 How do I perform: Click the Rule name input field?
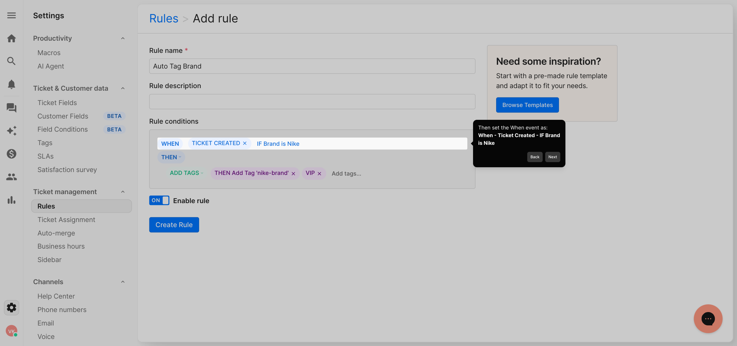click(x=312, y=66)
